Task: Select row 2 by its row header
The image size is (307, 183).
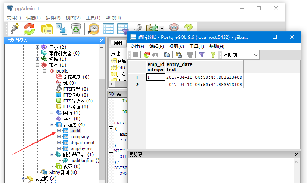Action: pyautogui.click(x=137, y=85)
